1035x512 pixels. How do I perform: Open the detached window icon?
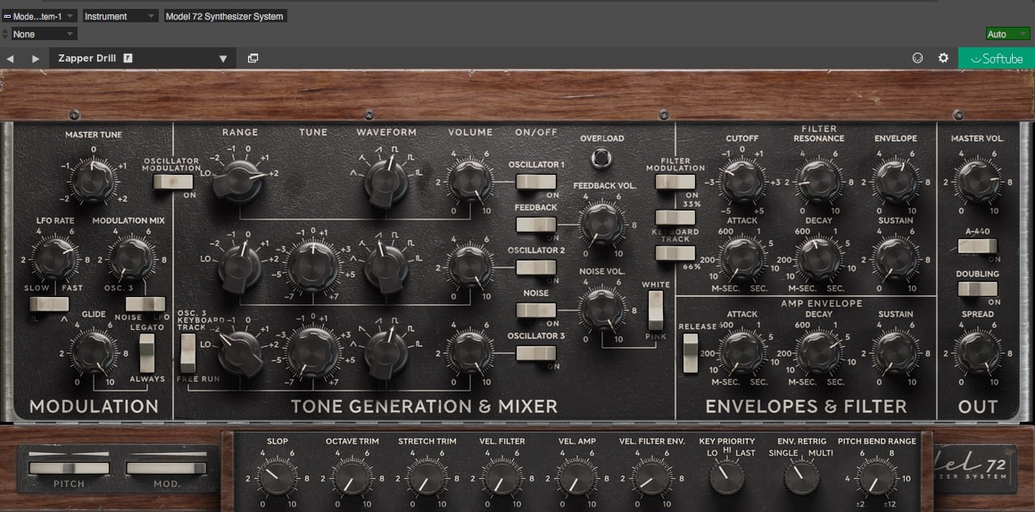(x=253, y=58)
